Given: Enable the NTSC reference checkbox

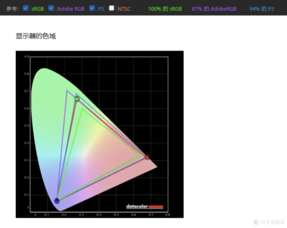Looking at the screenshot, I should click(x=111, y=8).
